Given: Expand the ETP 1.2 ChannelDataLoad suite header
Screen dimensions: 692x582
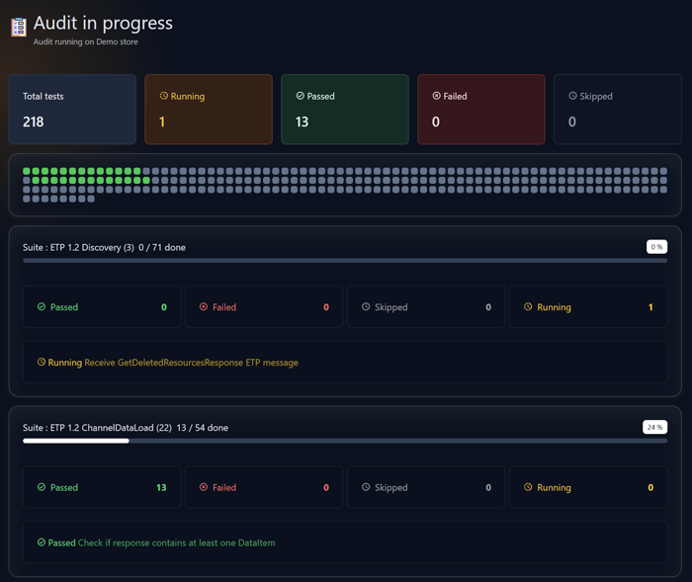Looking at the screenshot, I should 126,428.
